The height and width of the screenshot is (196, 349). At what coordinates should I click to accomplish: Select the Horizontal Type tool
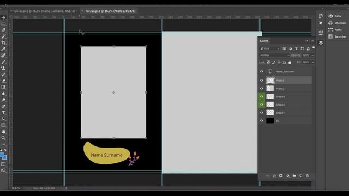3,113
